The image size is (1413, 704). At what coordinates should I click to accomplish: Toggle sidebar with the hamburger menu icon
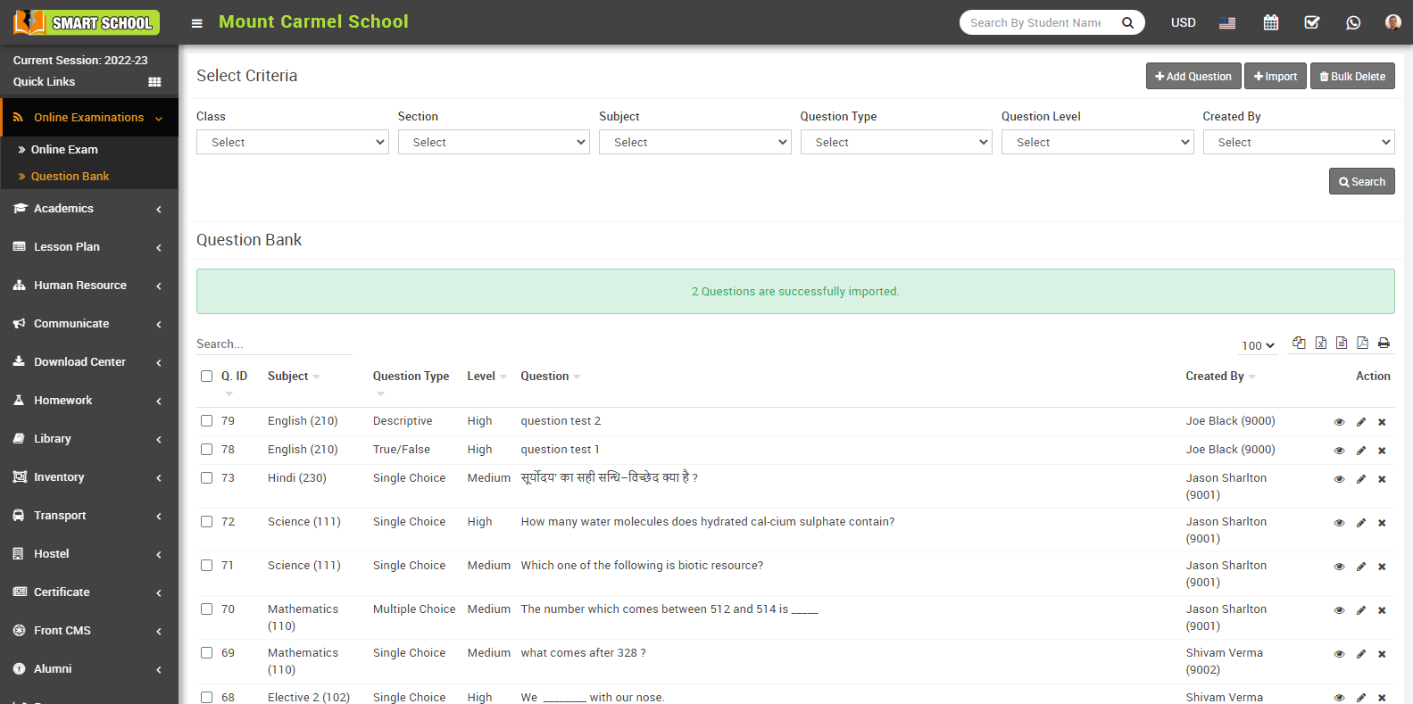(x=196, y=23)
